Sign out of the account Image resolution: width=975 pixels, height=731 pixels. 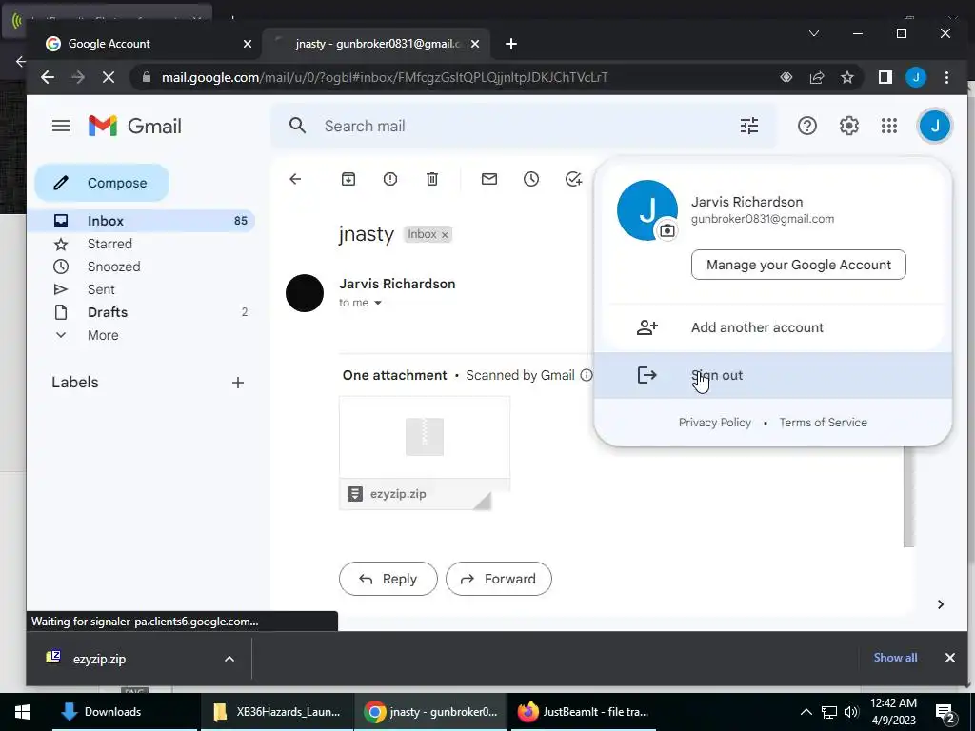coord(773,375)
